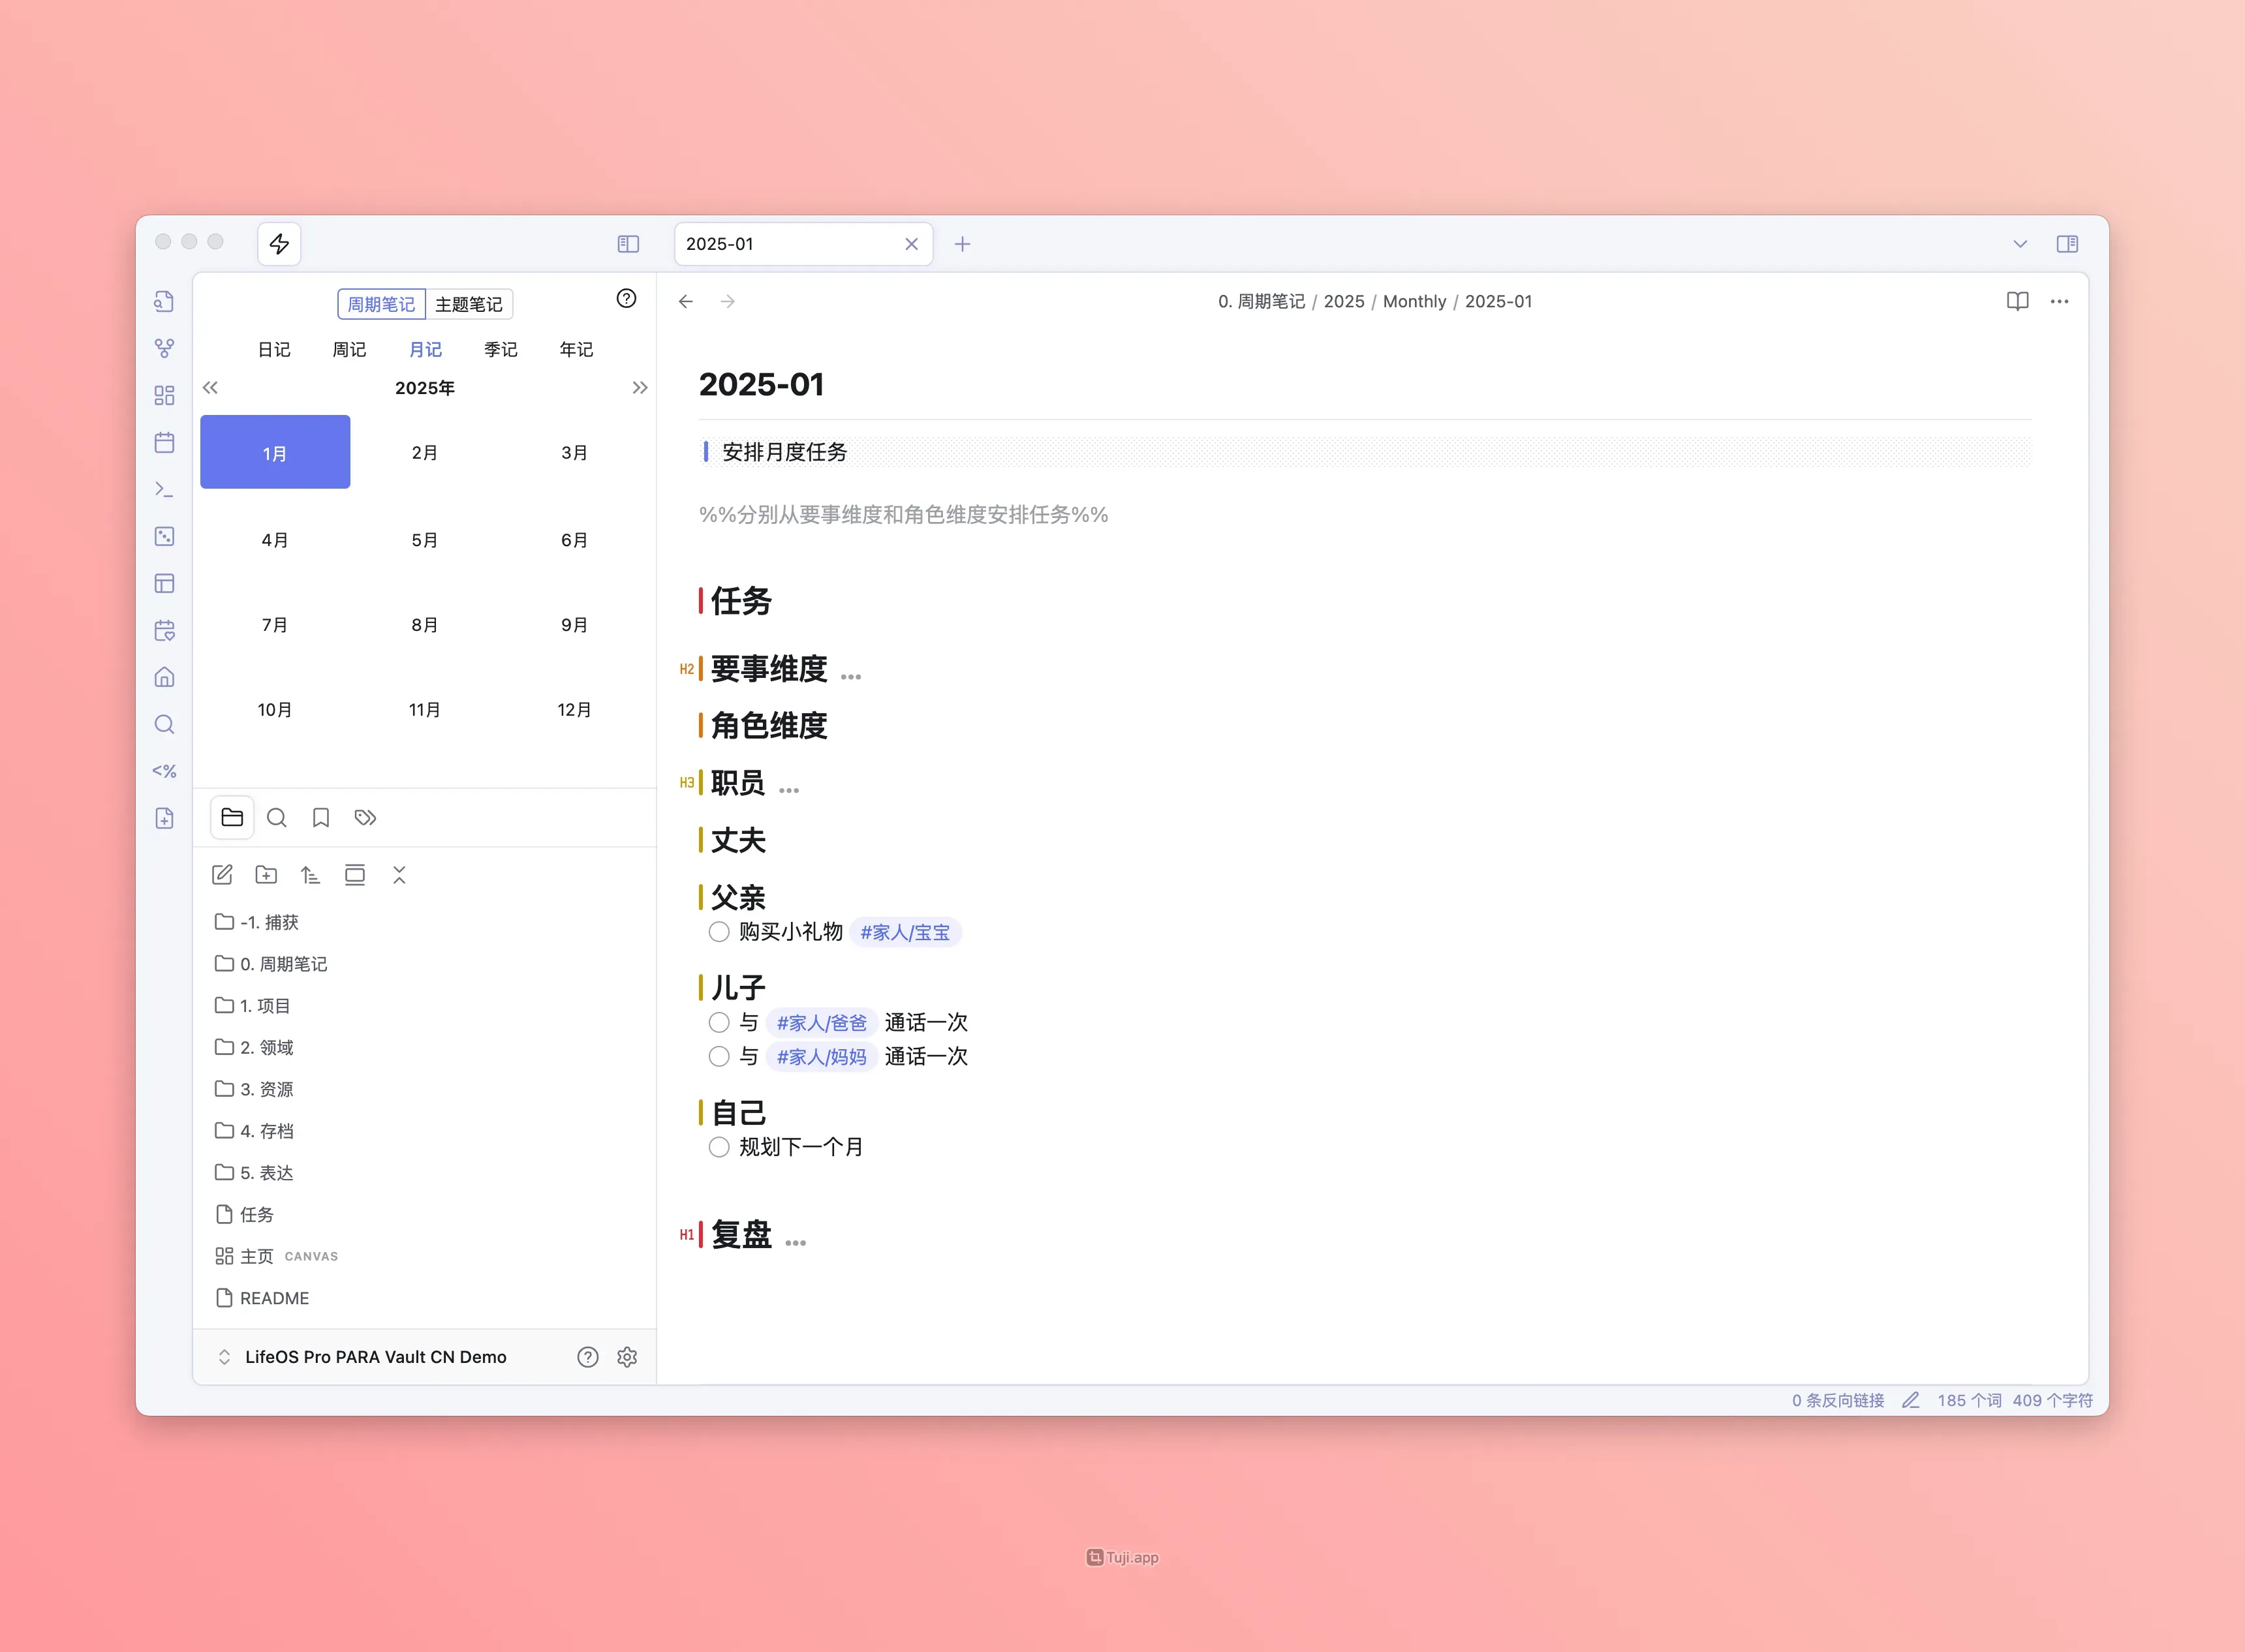2245x1652 pixels.
Task: Expand the 0. 周期笔记 folder
Action: point(283,964)
